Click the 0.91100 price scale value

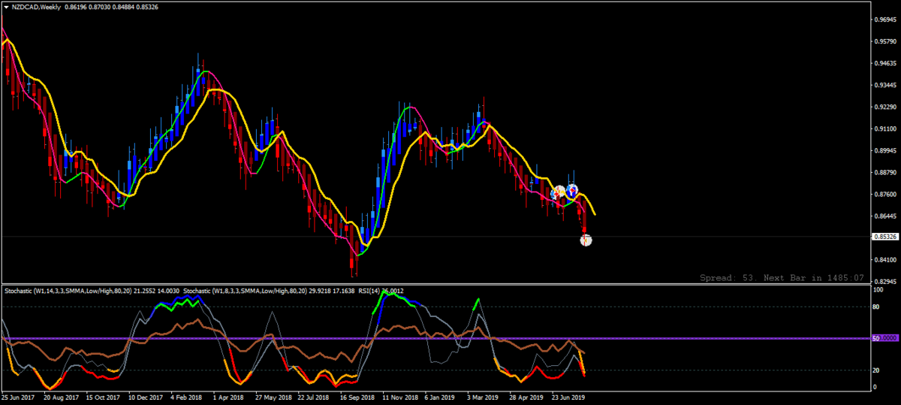tap(886, 129)
